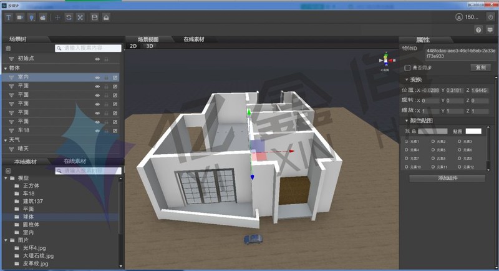Select the 元素2 radio button
Screen dimensions: 499x271
433,141
